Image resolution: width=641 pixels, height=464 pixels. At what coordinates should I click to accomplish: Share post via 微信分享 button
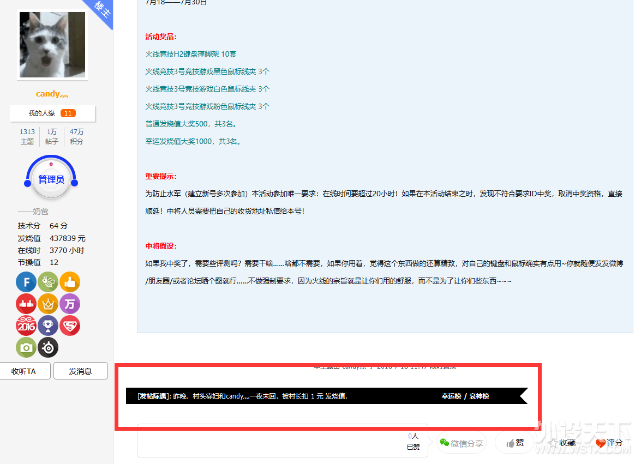(x=462, y=443)
